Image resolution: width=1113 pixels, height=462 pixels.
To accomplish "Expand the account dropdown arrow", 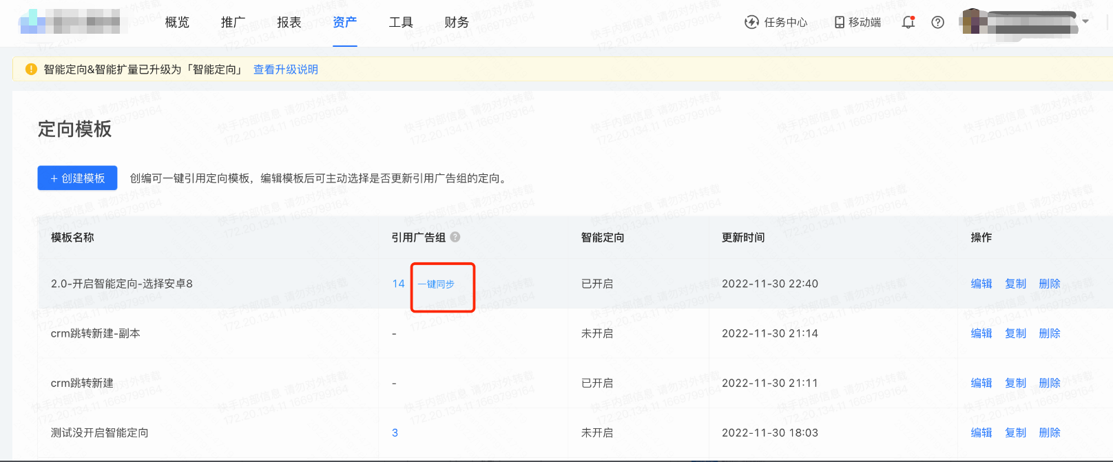I will (1085, 21).
